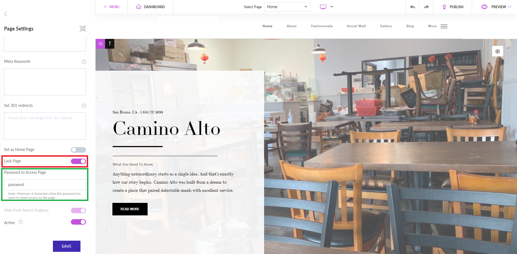Expand the PREVIEW dropdown chevron
Screen dimensions: 517x254
pos(509,7)
